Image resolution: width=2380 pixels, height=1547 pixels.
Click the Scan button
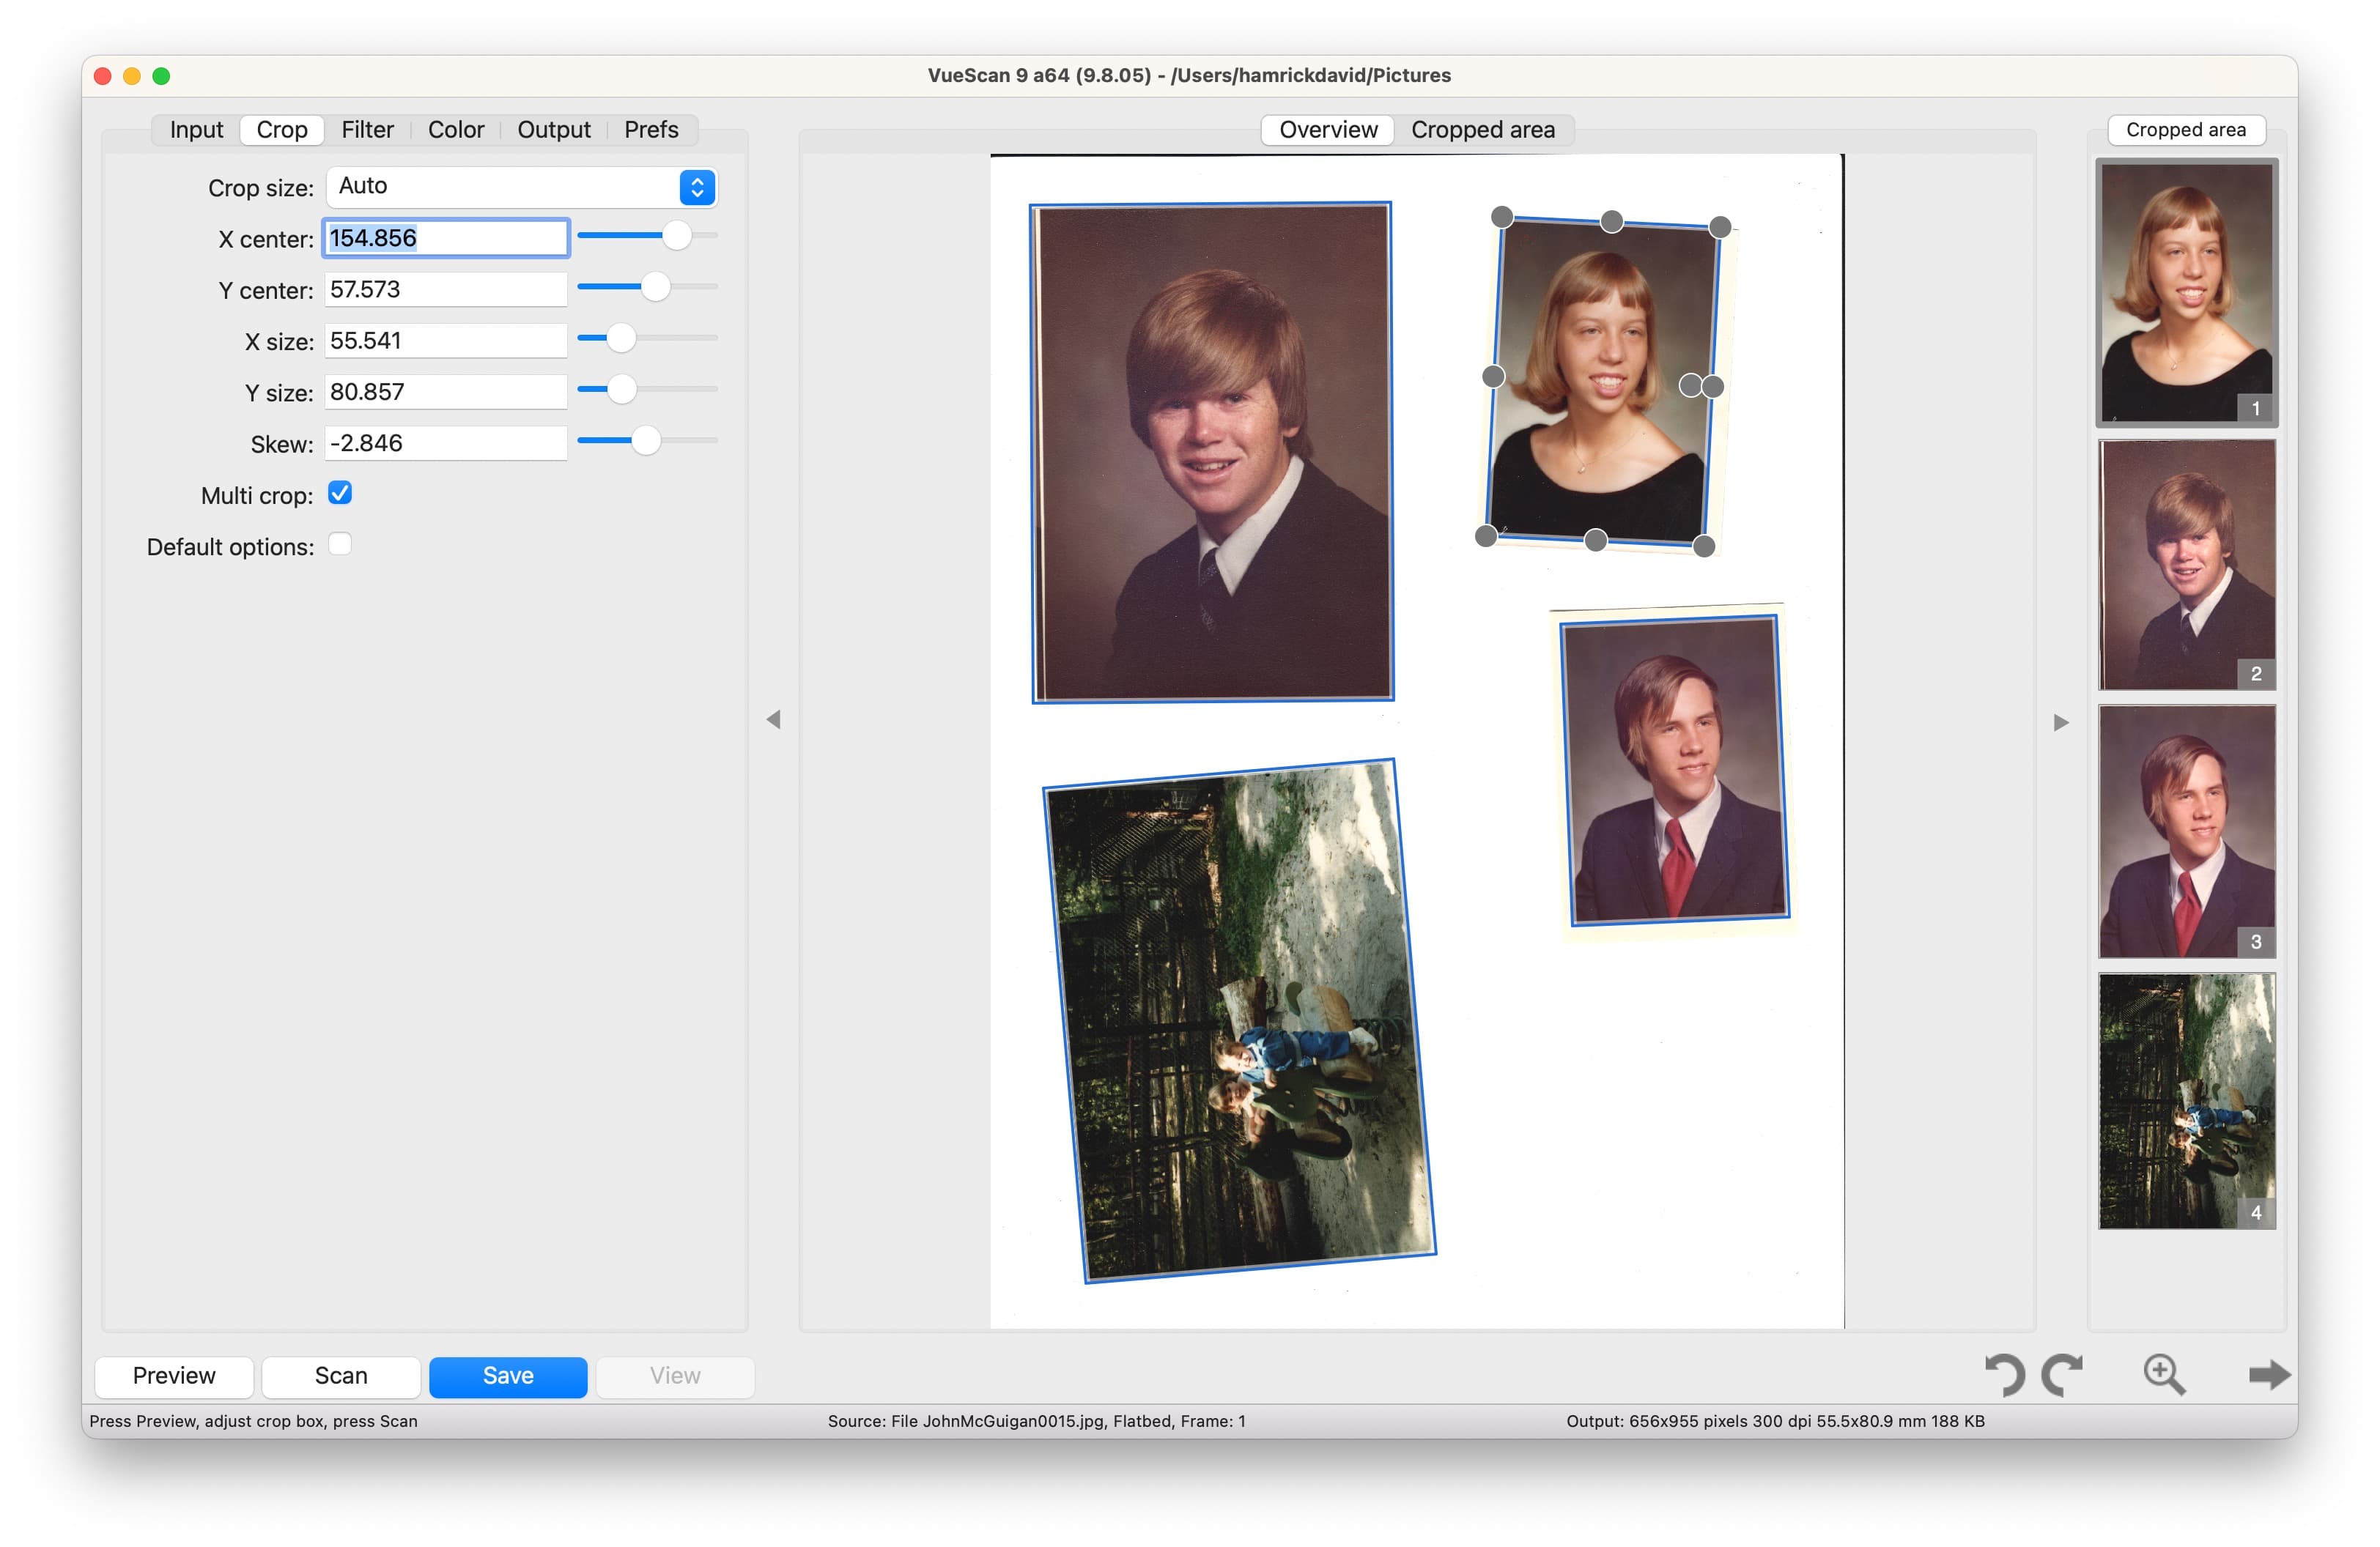tap(340, 1373)
